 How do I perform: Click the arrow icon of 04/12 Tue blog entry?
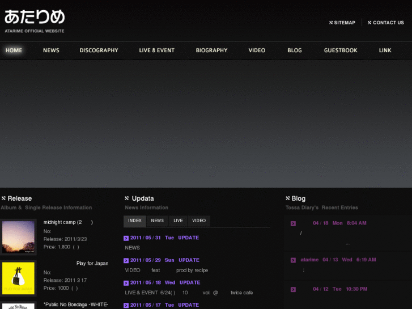pyautogui.click(x=293, y=289)
